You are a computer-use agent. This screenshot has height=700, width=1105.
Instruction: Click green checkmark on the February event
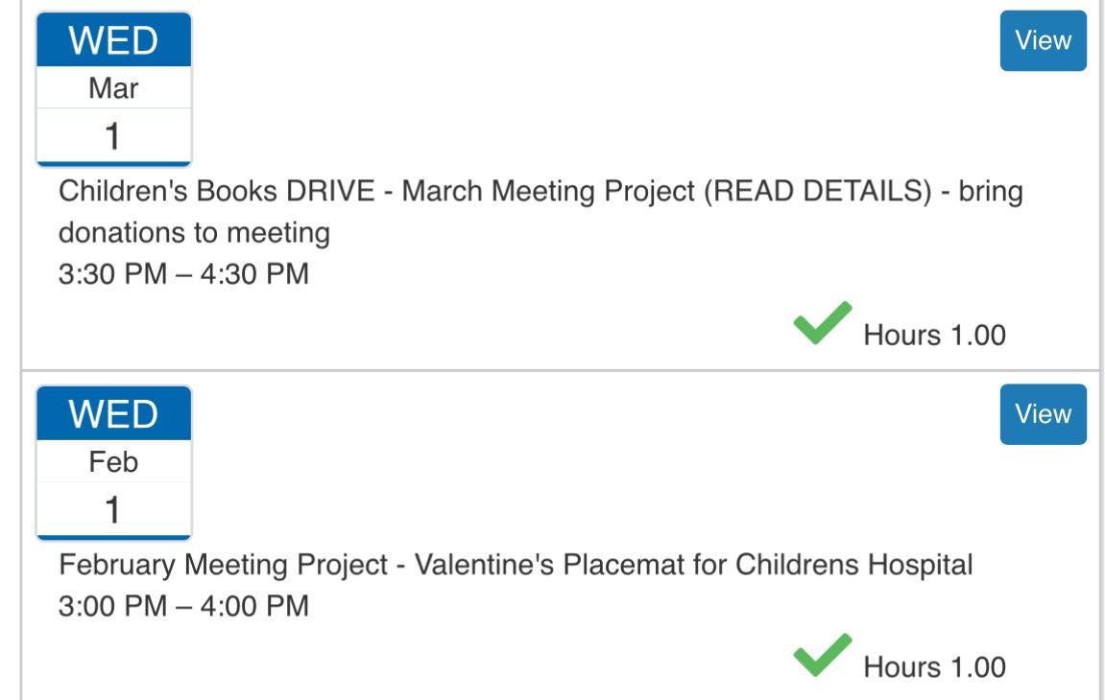click(823, 655)
